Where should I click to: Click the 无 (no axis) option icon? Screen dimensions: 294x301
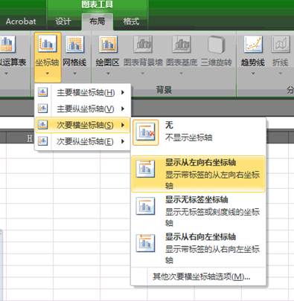(146, 132)
